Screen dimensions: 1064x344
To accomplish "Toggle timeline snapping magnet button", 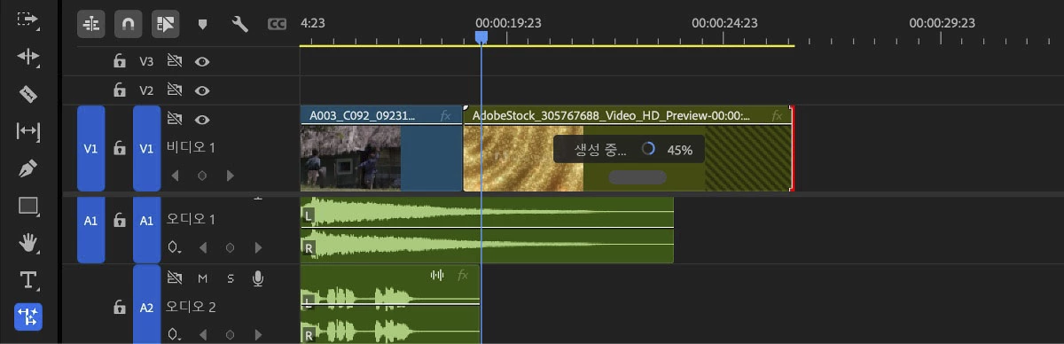I will (x=128, y=24).
